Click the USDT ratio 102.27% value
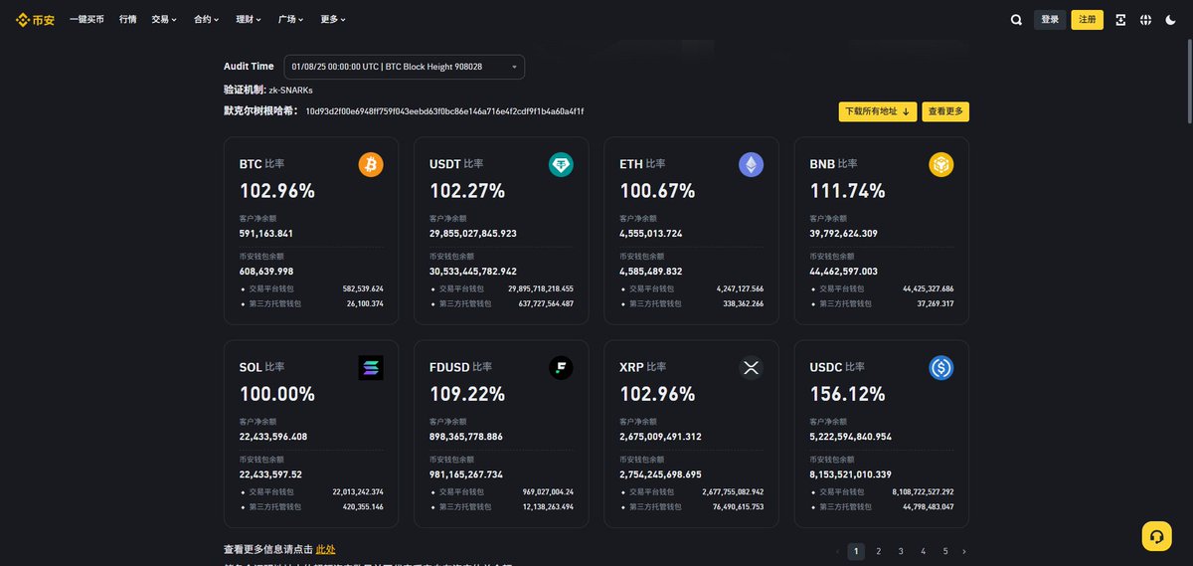Screen dimensions: 1193x566 [x=467, y=191]
